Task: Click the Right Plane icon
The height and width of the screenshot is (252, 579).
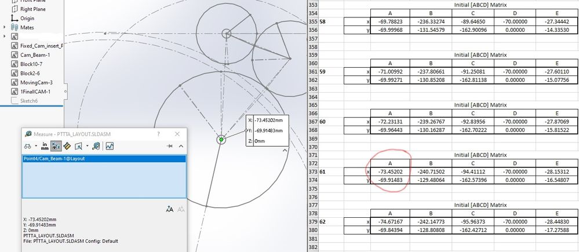Action: (14, 9)
